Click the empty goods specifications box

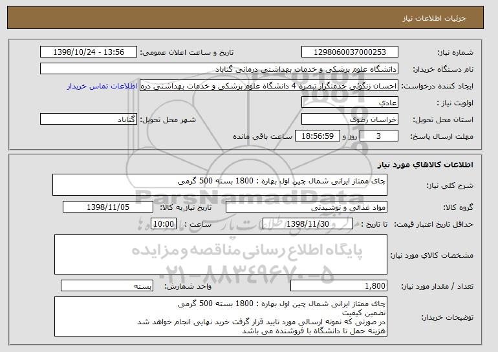coord(221,254)
